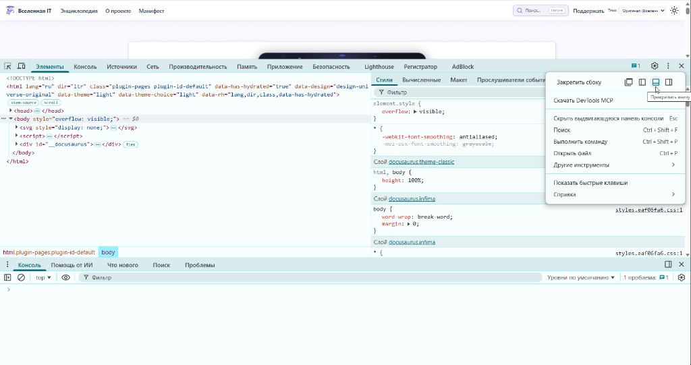The width and height of the screenshot is (691, 365).
Task: Open the Что нового drawer tab
Action: click(x=123, y=265)
